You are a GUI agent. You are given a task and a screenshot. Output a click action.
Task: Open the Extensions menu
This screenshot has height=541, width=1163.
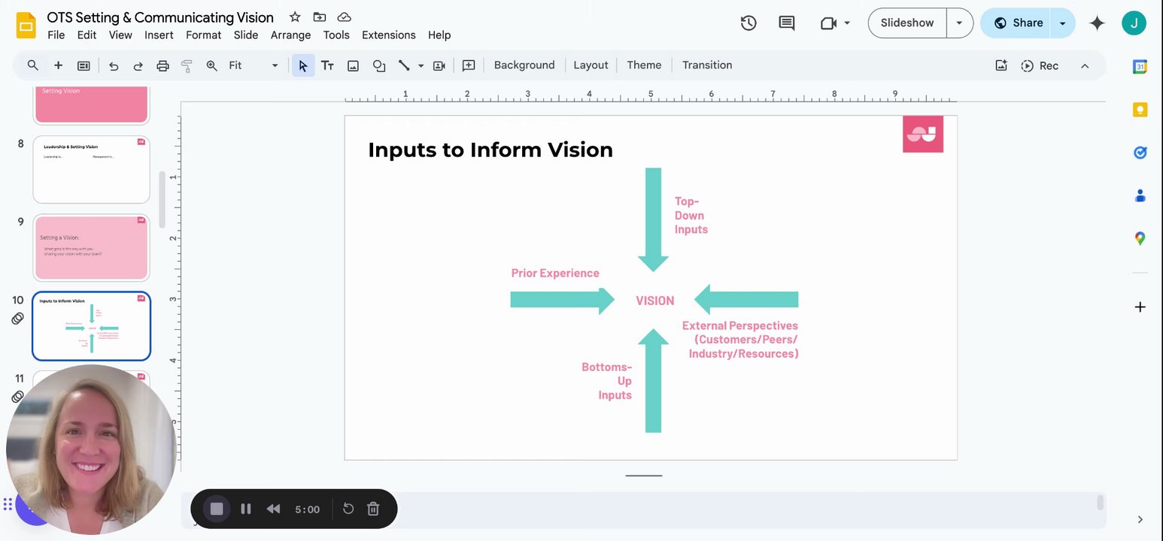tap(389, 35)
